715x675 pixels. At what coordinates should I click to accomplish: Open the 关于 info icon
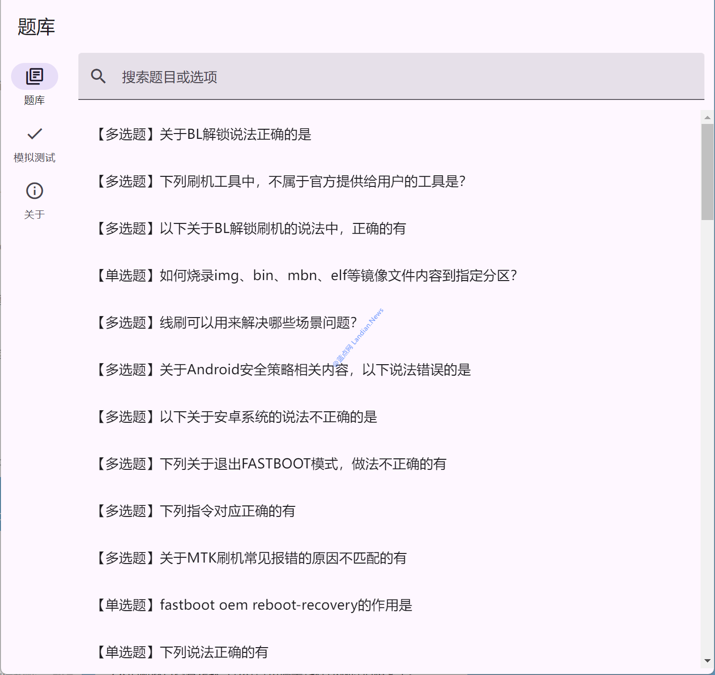pos(35,191)
